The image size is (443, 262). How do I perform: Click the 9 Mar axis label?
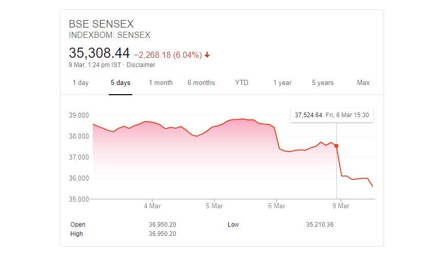(x=341, y=206)
